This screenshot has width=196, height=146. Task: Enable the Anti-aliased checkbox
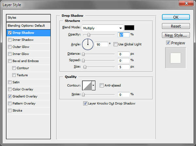(102, 86)
